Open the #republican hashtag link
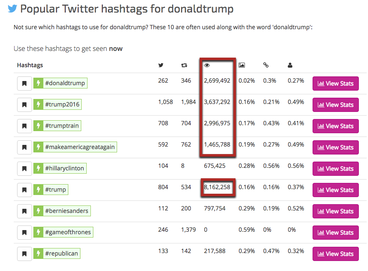This screenshot has width=368, height=271. [61, 253]
